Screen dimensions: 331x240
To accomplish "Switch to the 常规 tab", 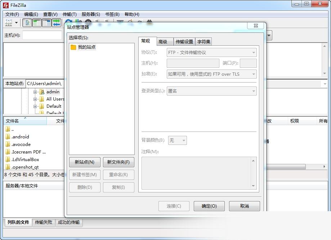I will click(148, 41).
